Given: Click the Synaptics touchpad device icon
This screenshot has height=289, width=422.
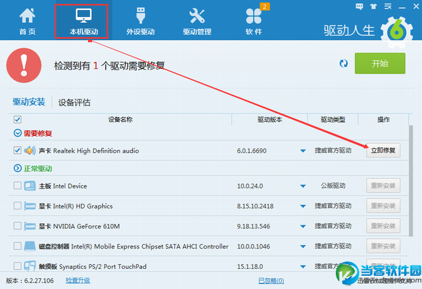Looking at the screenshot, I should 30,266.
